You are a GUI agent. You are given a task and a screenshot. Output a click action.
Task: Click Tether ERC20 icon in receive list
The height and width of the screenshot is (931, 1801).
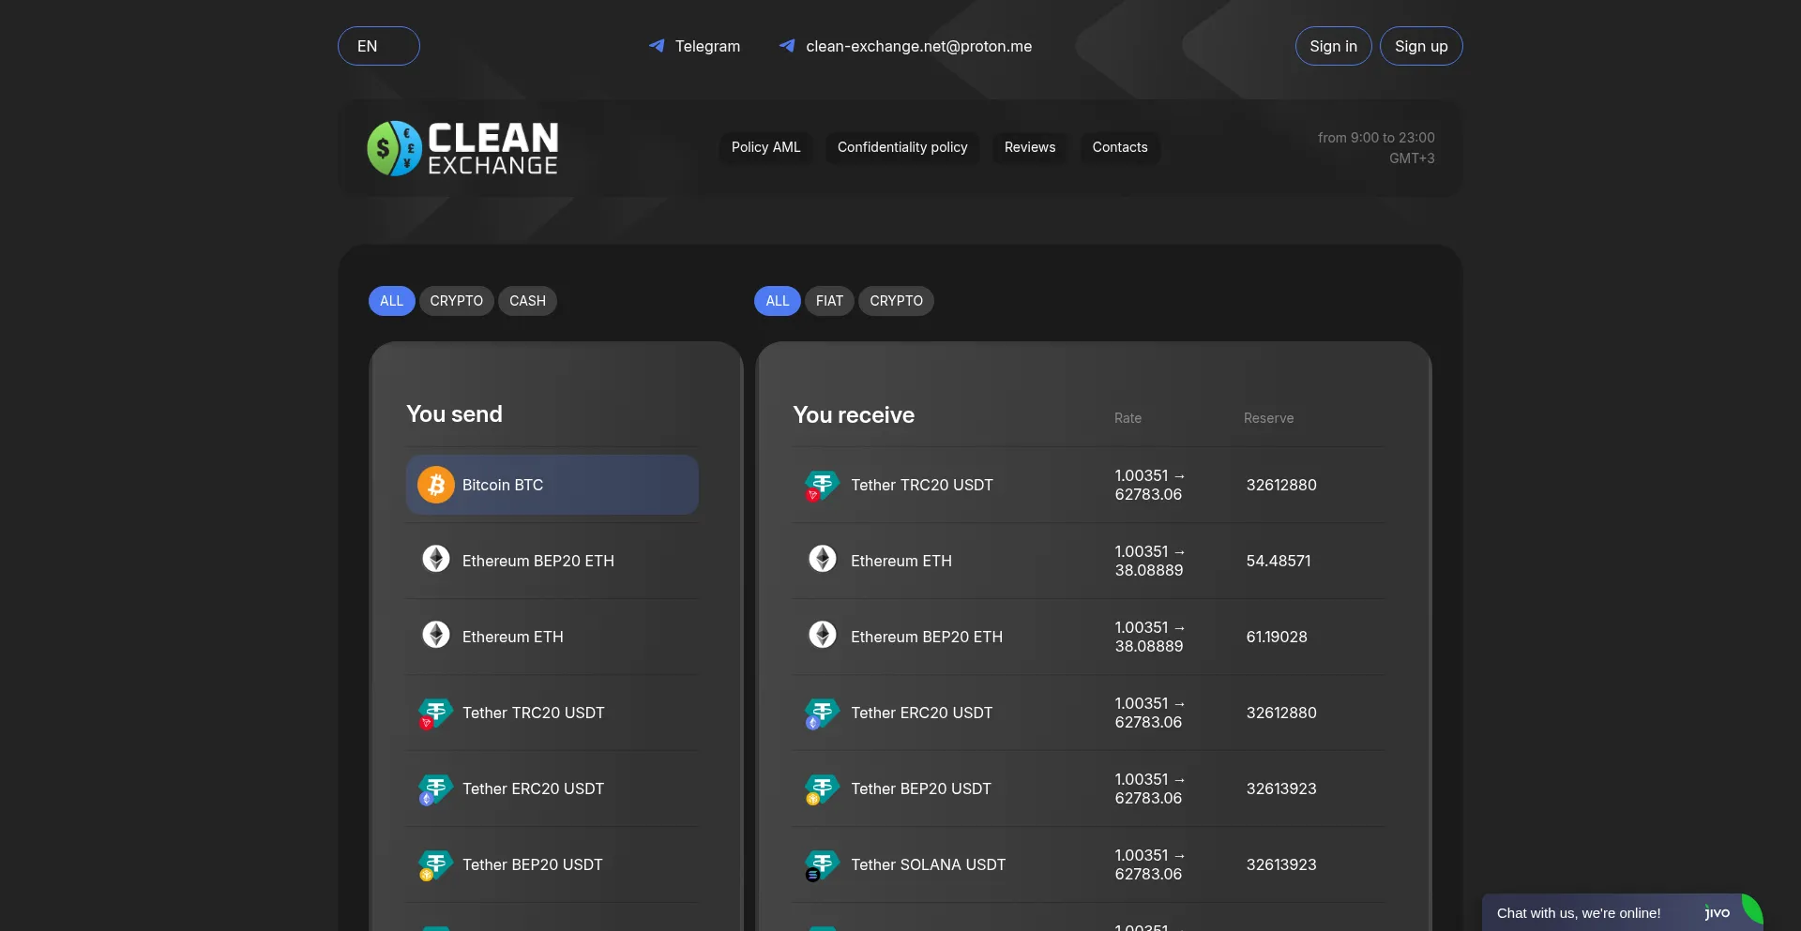pyautogui.click(x=822, y=713)
